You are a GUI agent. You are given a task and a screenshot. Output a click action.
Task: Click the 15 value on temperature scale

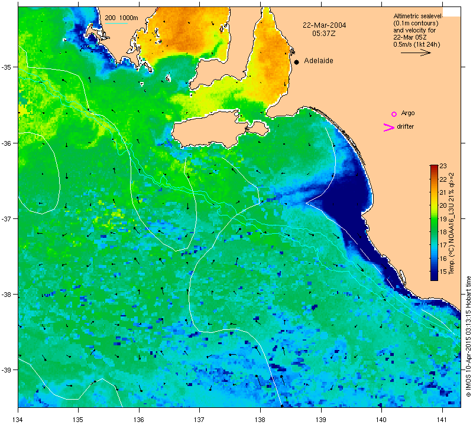click(x=443, y=272)
